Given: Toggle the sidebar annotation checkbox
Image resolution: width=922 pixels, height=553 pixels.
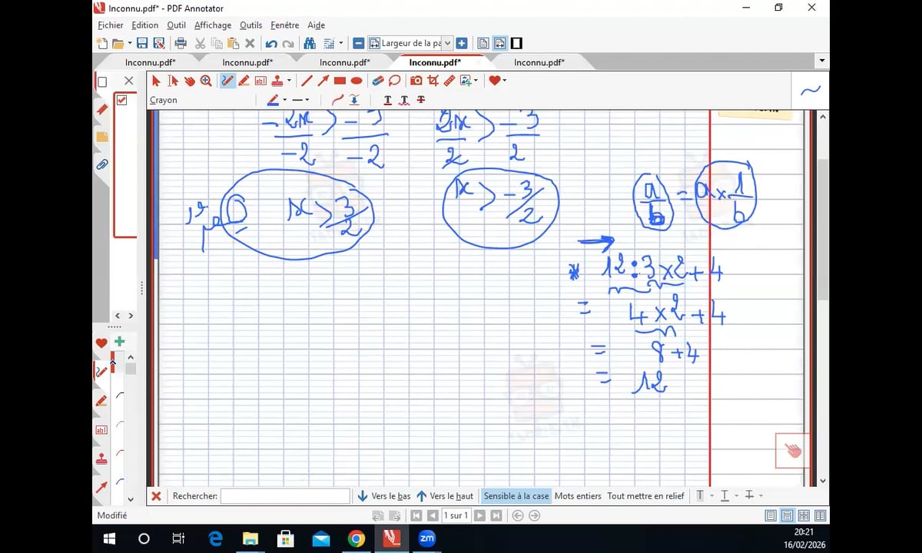Looking at the screenshot, I should coord(121,100).
